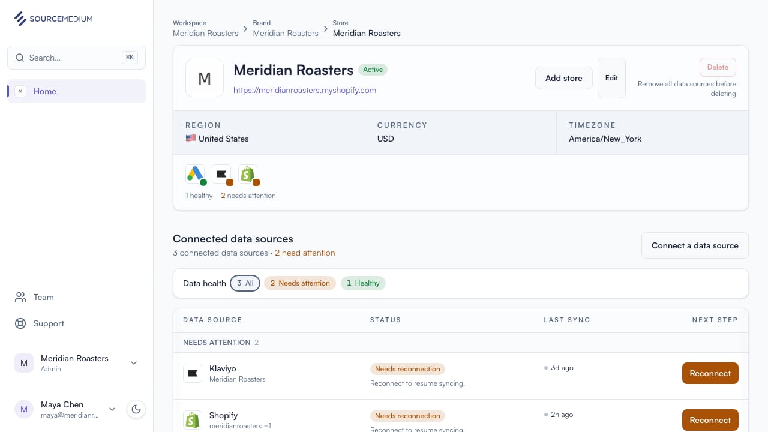Click the SourceMedium logo
Image resolution: width=768 pixels, height=432 pixels.
pos(53,19)
